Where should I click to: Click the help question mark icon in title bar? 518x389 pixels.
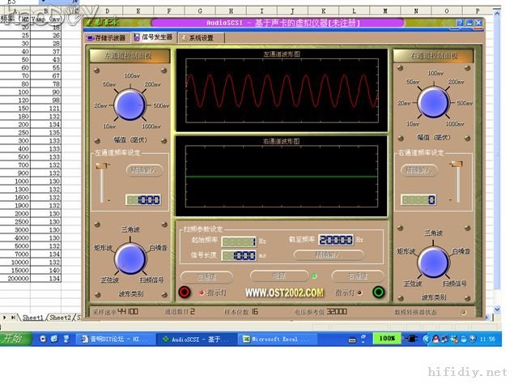[x=460, y=24]
